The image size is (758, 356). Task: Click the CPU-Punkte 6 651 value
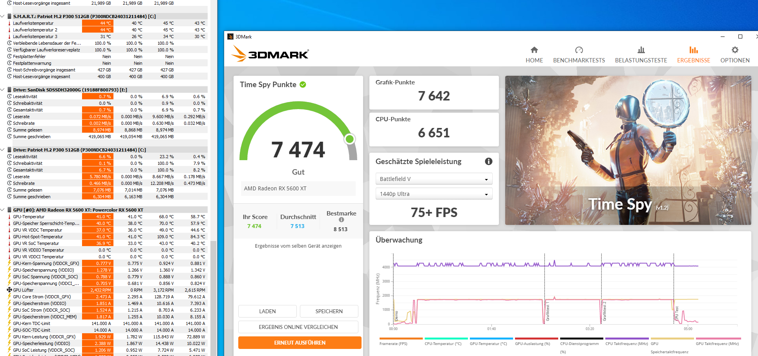[434, 133]
